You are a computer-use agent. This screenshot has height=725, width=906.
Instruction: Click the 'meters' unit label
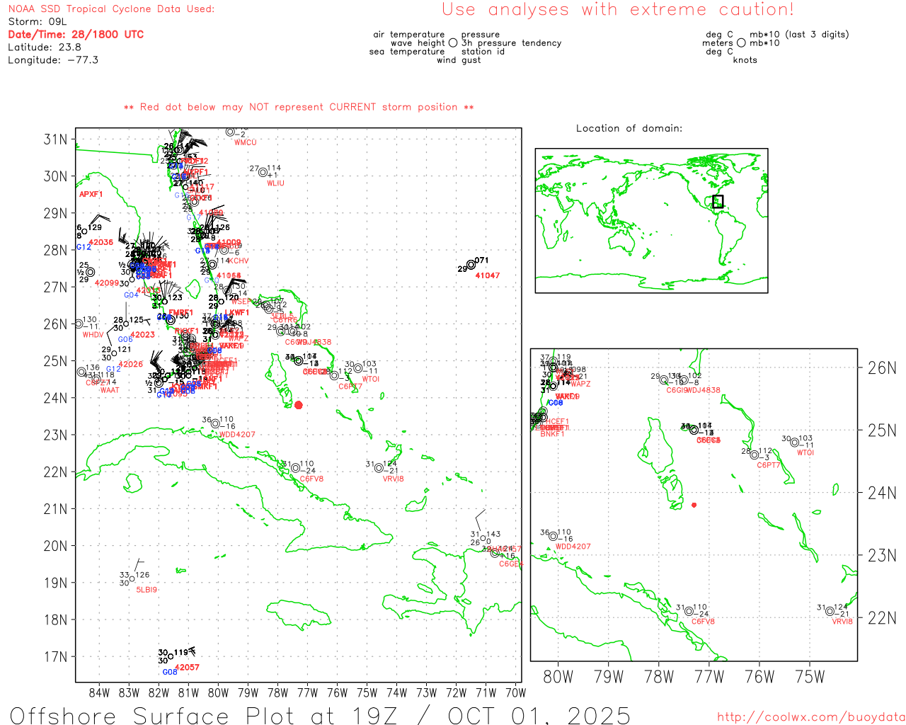[x=718, y=43]
